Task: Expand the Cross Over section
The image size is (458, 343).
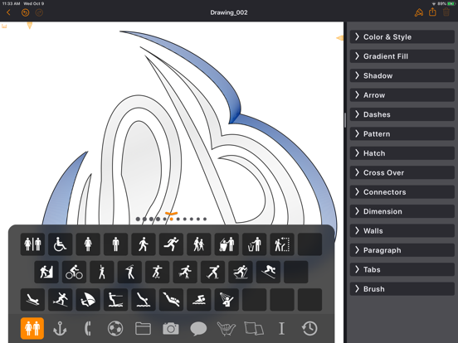Action: [402, 172]
